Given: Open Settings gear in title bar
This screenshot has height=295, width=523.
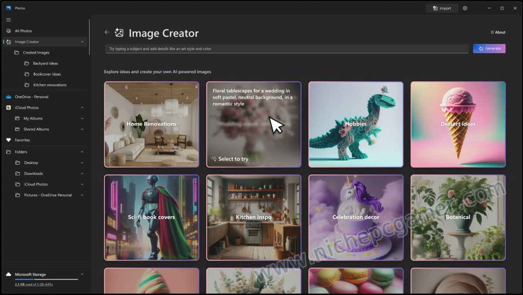Looking at the screenshot, I should 465,8.
